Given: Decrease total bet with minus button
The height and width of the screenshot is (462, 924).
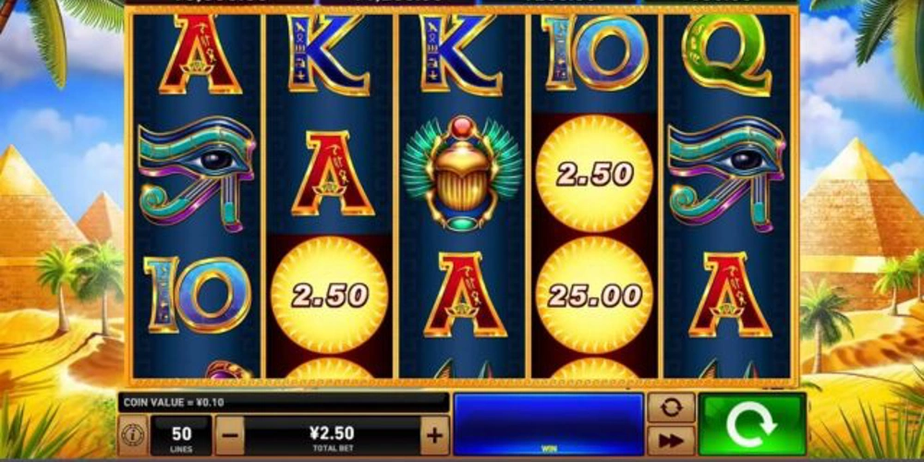Looking at the screenshot, I should [x=230, y=435].
